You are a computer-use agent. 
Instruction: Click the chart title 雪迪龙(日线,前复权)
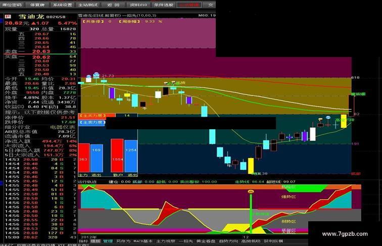tap(100, 15)
